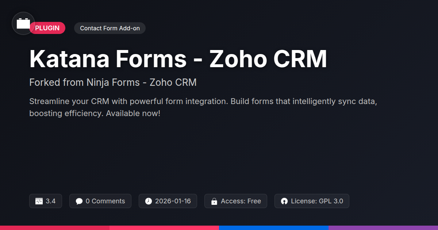
Task: Click the crimson bottom color stripe
Action: [55, 228]
